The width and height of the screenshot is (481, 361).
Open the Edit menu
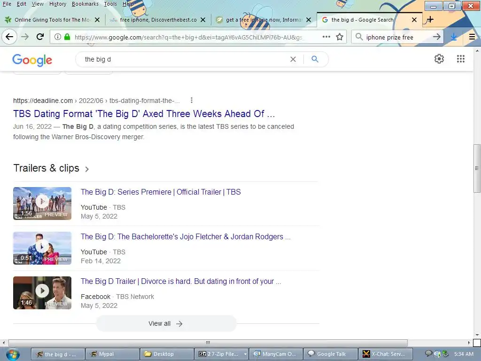pos(21,4)
